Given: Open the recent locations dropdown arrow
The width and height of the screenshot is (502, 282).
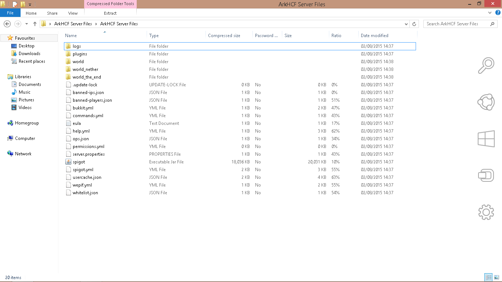Looking at the screenshot, I should [x=26, y=24].
